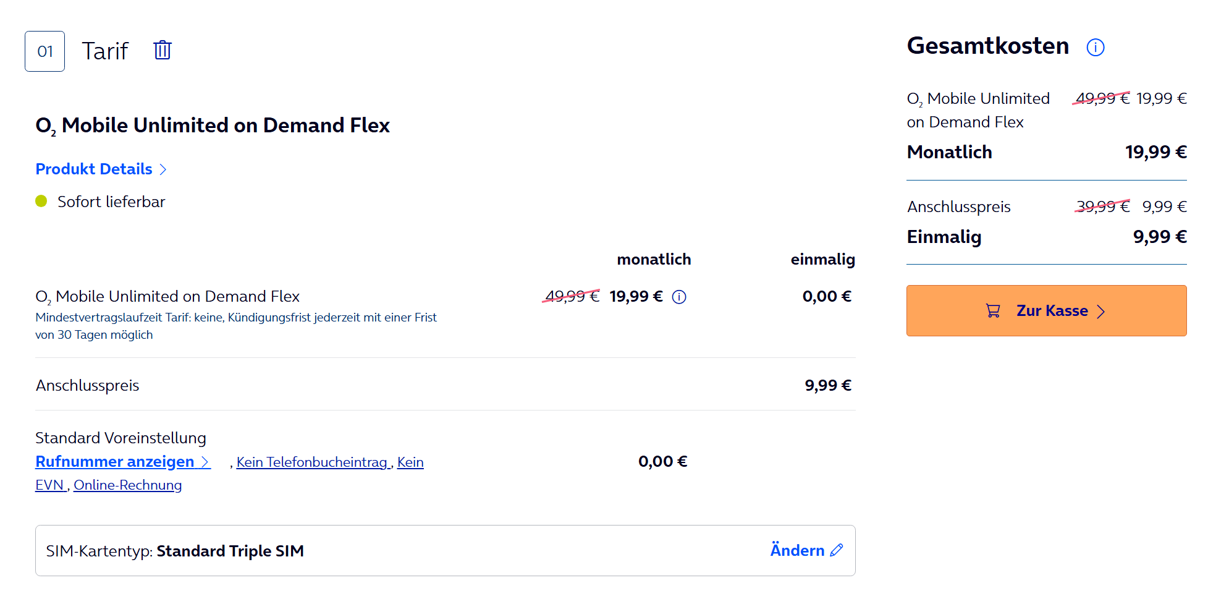Open Produkt Details link
The height and width of the screenshot is (596, 1229).
[94, 169]
